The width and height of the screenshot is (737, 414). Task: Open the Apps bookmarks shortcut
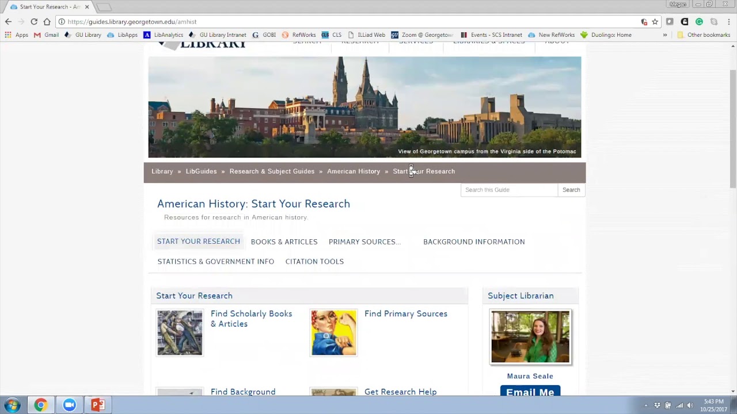coord(16,35)
